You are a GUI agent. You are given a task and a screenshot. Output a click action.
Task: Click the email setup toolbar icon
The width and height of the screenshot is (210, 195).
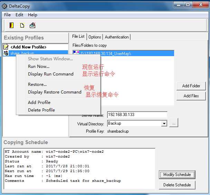[32, 25]
